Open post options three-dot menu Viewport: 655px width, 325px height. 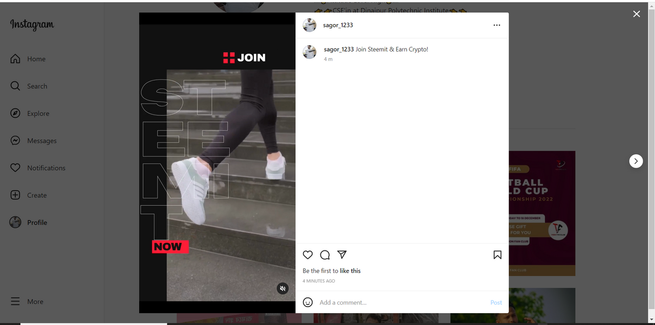(x=497, y=25)
